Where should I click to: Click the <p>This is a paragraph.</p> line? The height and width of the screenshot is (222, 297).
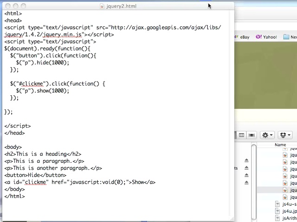(45, 161)
